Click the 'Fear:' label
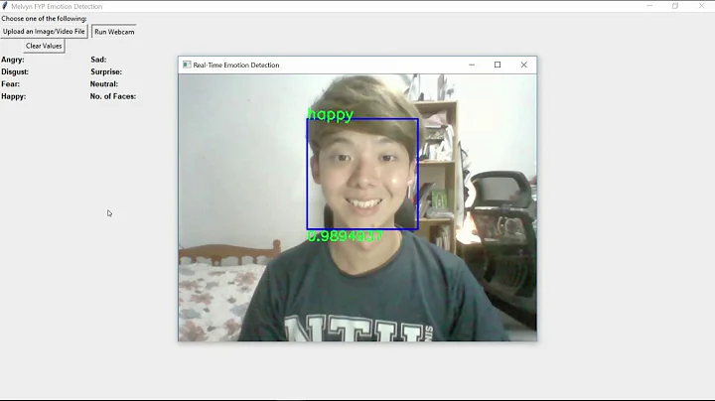This screenshot has height=401, width=715. coord(11,84)
